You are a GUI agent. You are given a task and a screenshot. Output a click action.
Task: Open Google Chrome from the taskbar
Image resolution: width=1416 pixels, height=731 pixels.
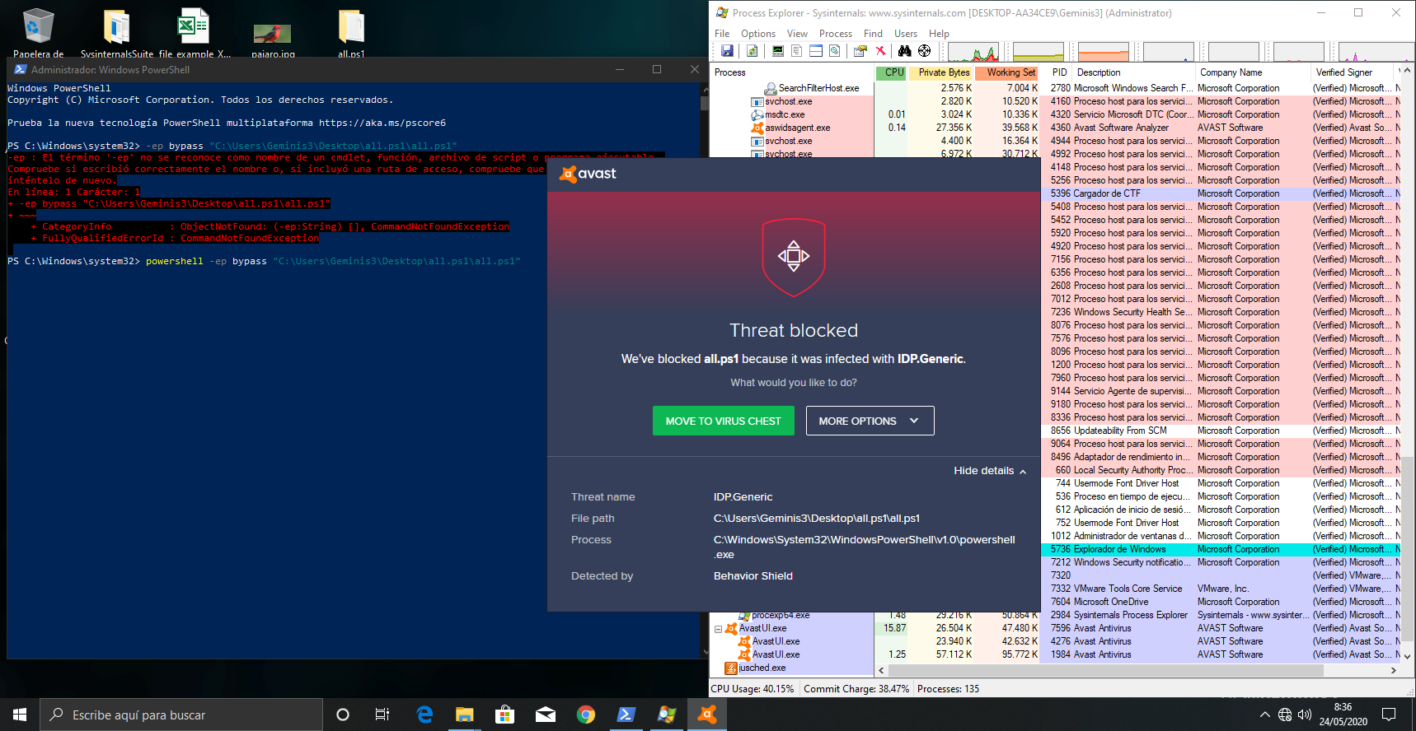586,715
